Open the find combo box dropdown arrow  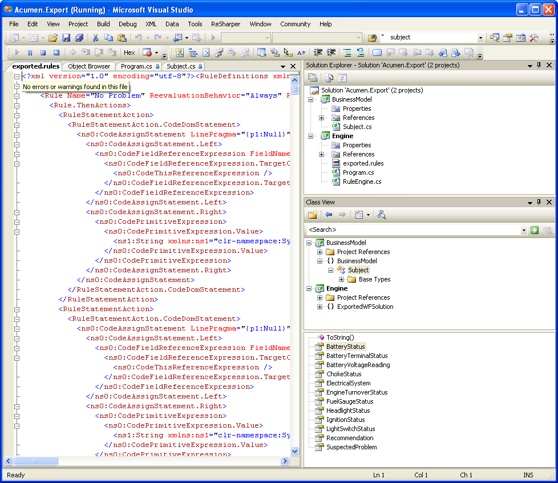pyautogui.click(x=480, y=38)
